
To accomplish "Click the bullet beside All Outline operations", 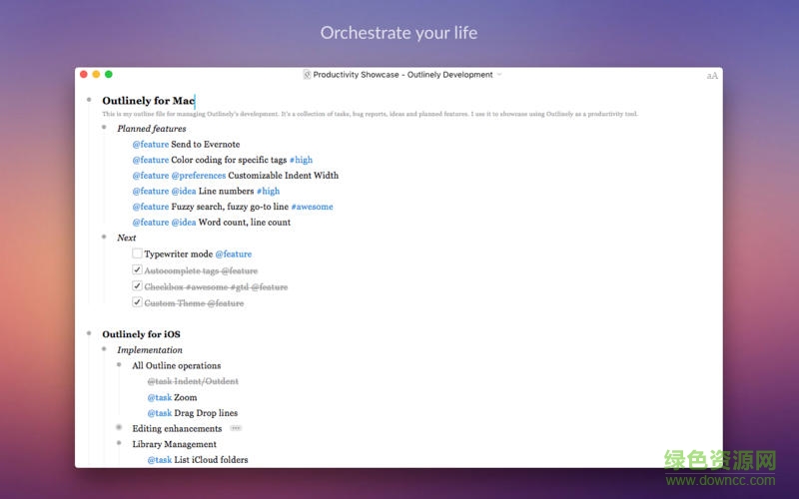I will tap(119, 365).
